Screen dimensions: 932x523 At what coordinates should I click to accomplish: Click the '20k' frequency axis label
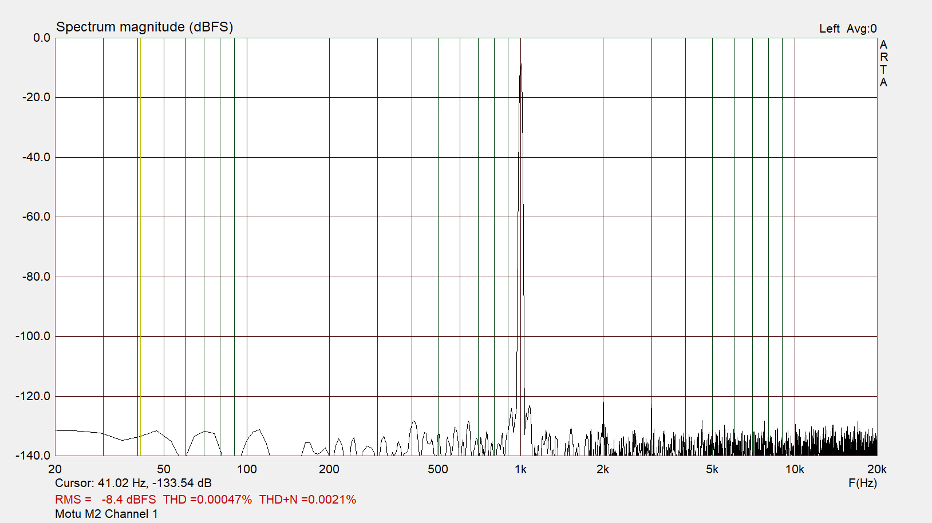[x=876, y=469]
